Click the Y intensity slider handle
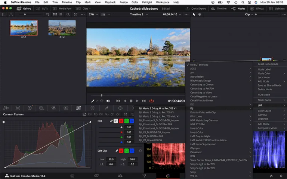This screenshot has width=287, height=179. pos(121,127)
